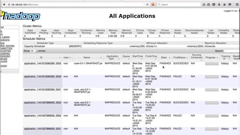This screenshot has width=240, height=135.
Task: Open application_1441627886658_0002 link
Action: pos(42,115)
